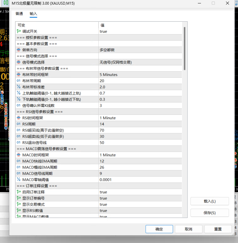This screenshot has width=238, height=243.
Task: Click the integer icon beside MACD快线EMA周期
Action: point(19,161)
